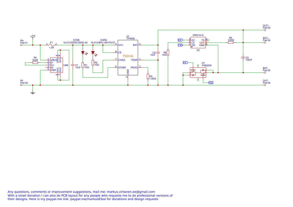Select the FS8205A Q1 MOSFET symbol
The image size is (293, 207).
[x=198, y=73]
